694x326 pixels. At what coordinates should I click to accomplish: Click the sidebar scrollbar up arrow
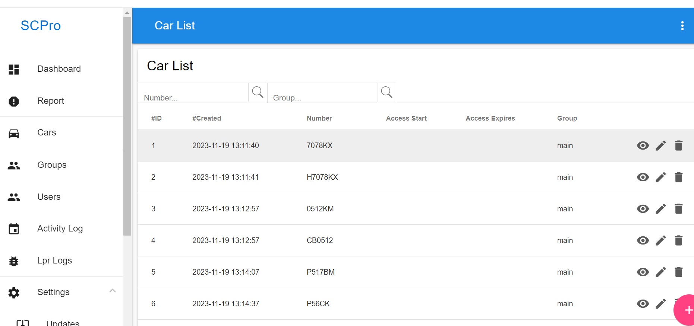pos(127,13)
